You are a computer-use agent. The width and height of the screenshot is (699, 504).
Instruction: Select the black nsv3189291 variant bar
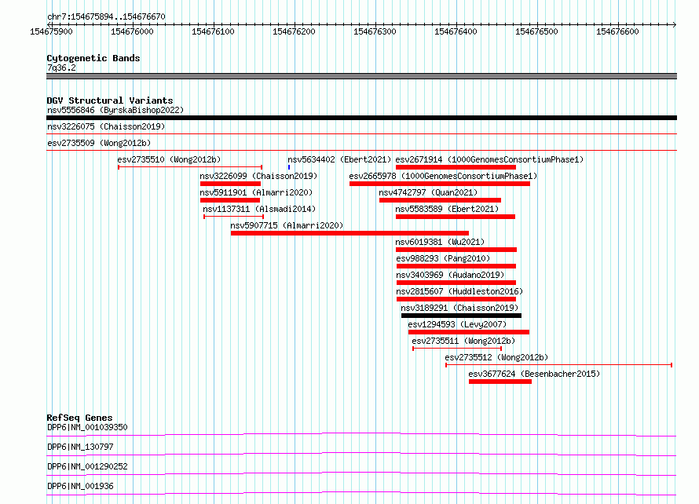point(461,316)
